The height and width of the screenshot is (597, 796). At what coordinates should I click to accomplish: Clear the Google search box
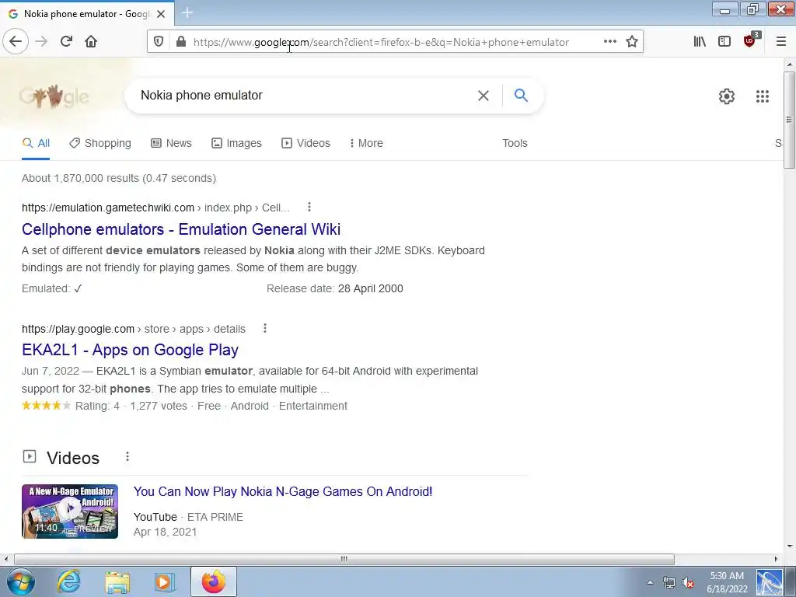coord(484,96)
